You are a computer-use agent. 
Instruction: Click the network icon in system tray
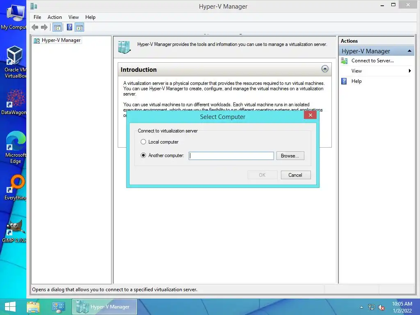point(372,307)
